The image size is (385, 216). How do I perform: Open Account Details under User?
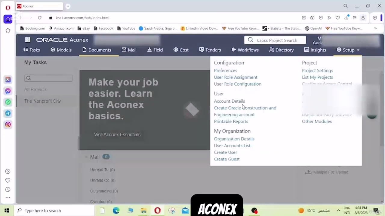tap(229, 101)
